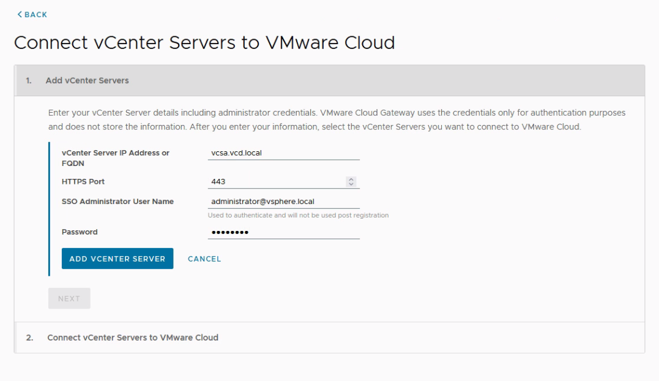659x381 pixels.
Task: Select the step number 1 marker
Action: [x=29, y=81]
